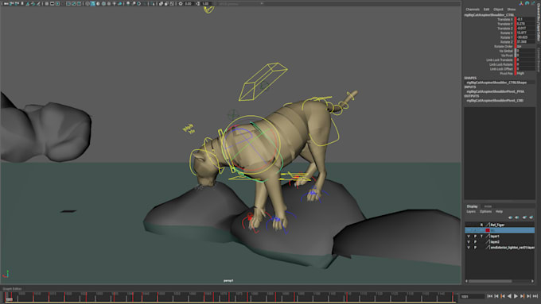Open the Object menu in Channel Box
Screen dimensions: 541x304
pyautogui.click(x=498, y=10)
